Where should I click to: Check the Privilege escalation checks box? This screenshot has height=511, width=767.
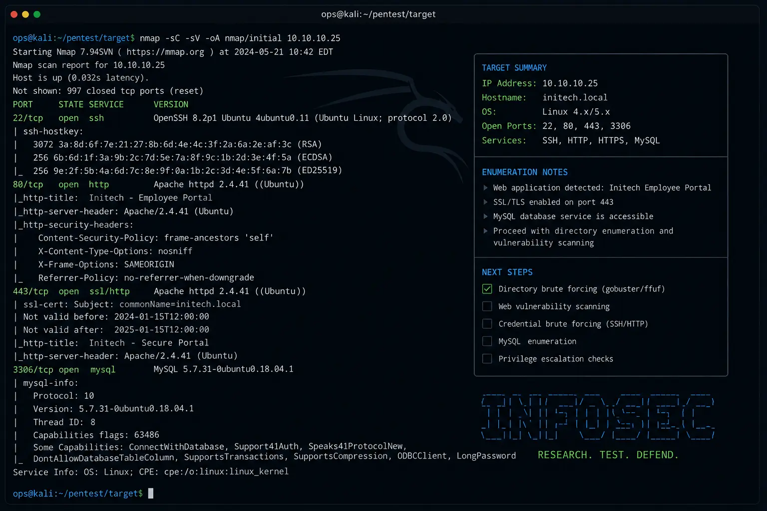coord(487,359)
